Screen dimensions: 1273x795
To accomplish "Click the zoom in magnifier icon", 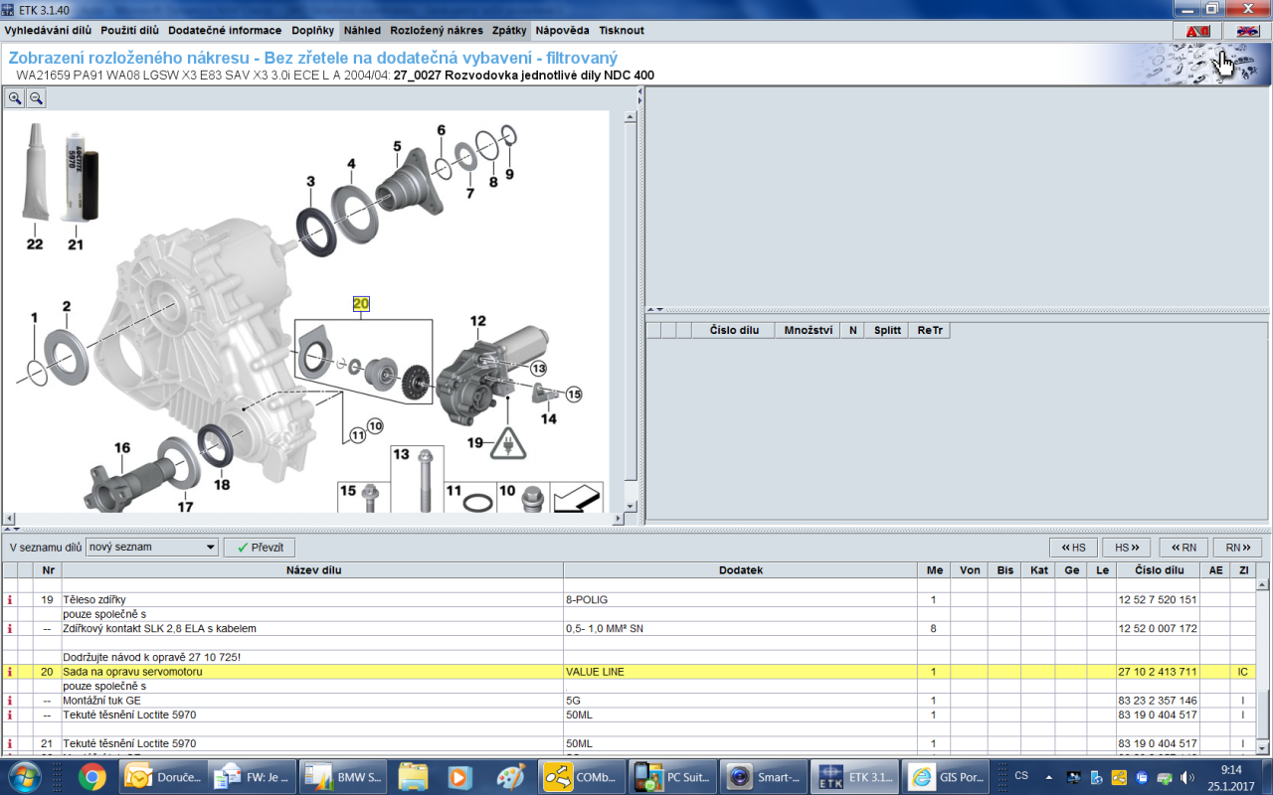I will 15,97.
